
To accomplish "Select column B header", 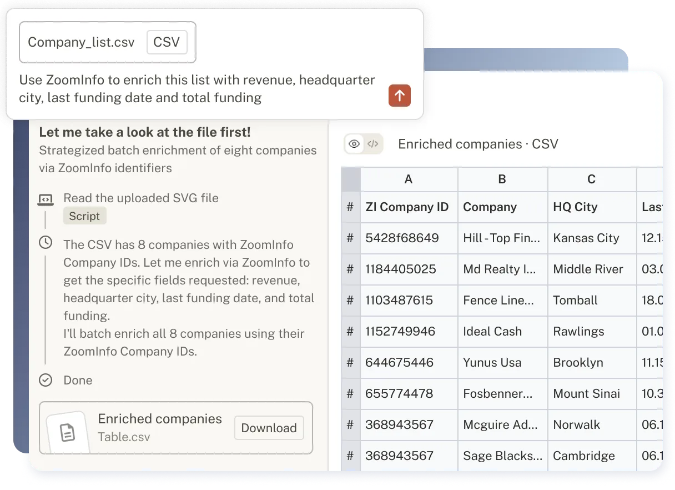I will coord(502,179).
